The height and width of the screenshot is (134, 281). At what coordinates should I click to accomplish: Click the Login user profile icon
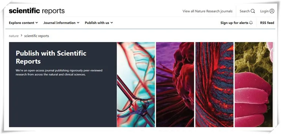pos(272,11)
